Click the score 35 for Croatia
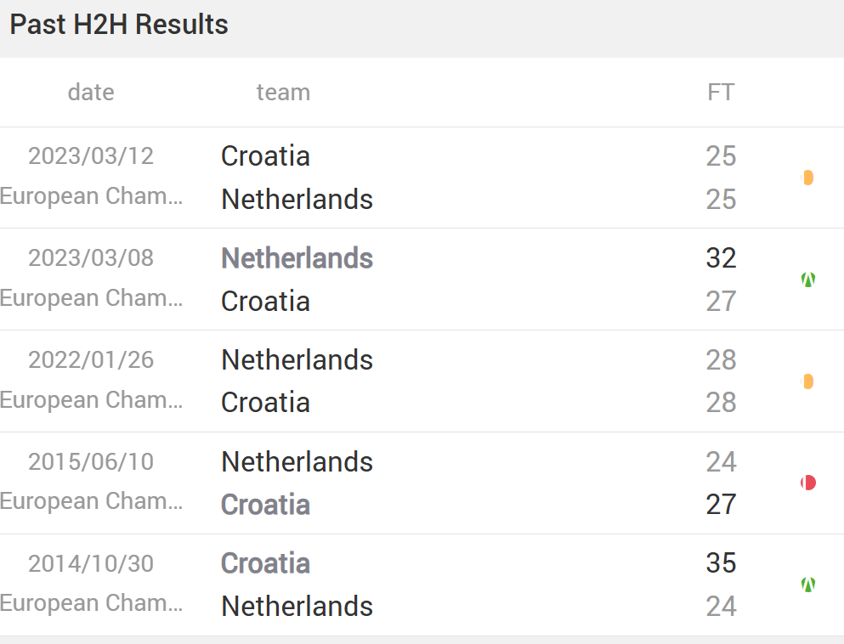This screenshot has width=844, height=644. pos(722,563)
